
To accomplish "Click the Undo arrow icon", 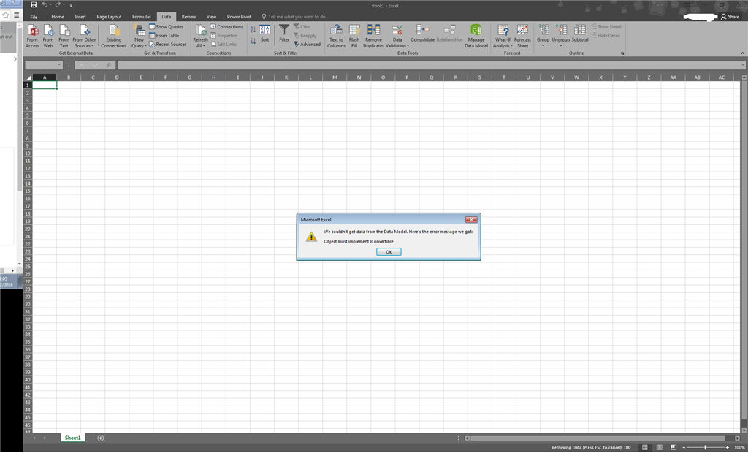I will 45,5.
